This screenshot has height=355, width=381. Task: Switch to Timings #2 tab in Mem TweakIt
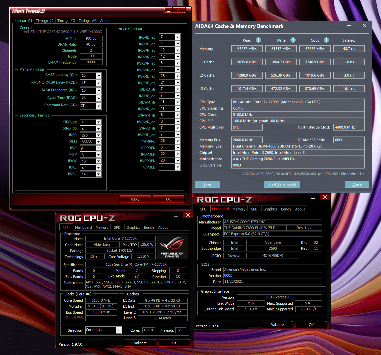pyautogui.click(x=45, y=21)
